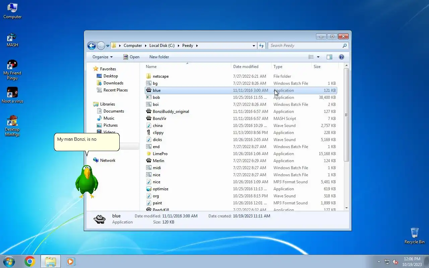The image size is (429, 268).
Task: Go back to previous folder
Action: (91, 46)
